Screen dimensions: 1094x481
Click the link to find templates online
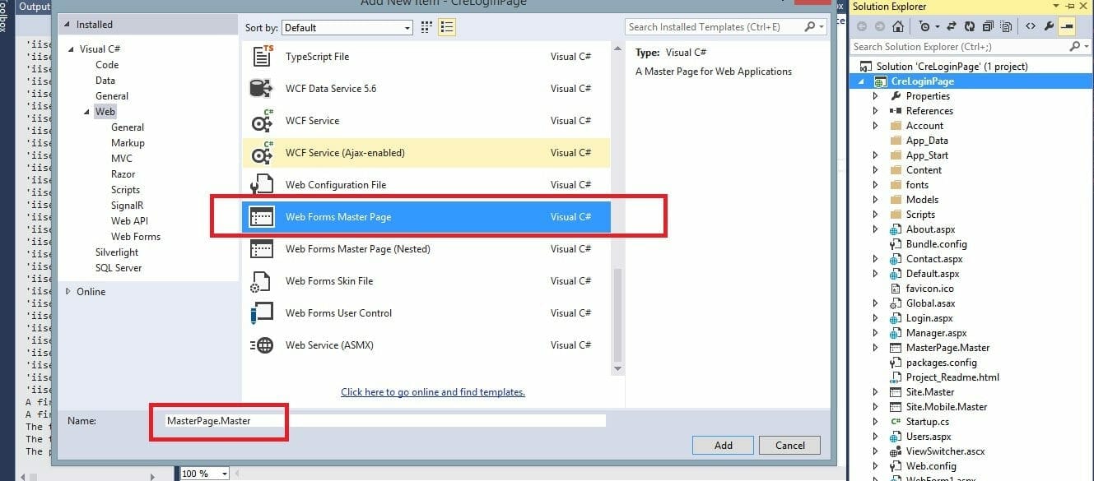[x=433, y=392]
